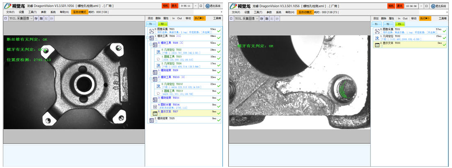Screen dimensions: 452x168
Task: Switch to tab T3 in the right window
Action: [400, 24]
